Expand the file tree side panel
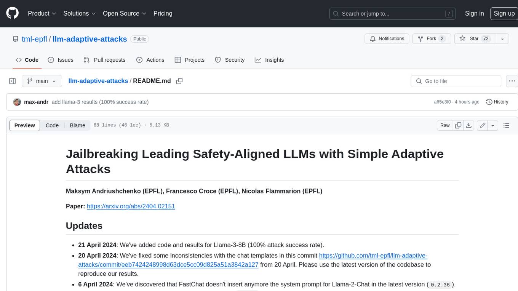This screenshot has height=291, width=518. pos(13,81)
